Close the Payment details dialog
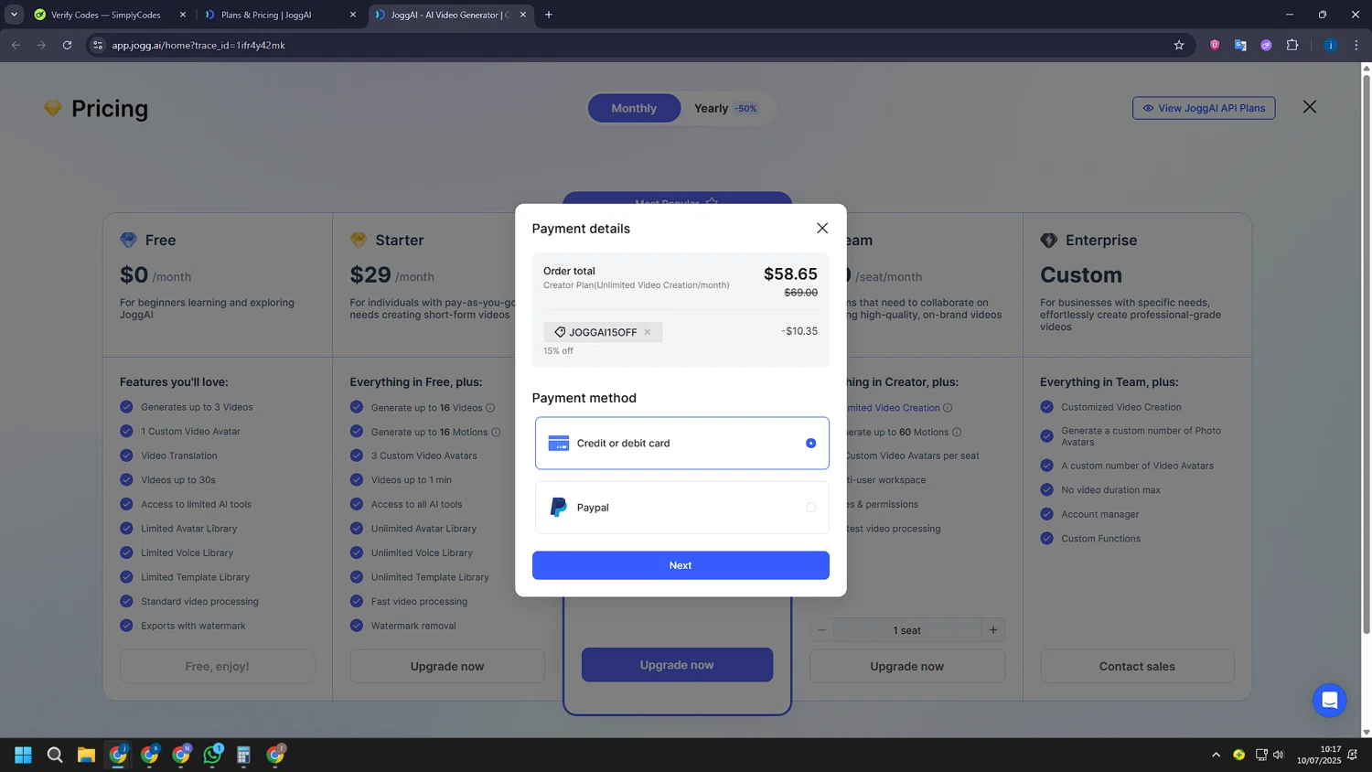The width and height of the screenshot is (1372, 772). coord(822,229)
